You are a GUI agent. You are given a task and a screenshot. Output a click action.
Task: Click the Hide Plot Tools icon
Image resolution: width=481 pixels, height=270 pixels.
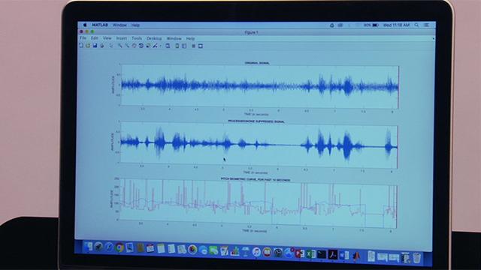pos(194,46)
